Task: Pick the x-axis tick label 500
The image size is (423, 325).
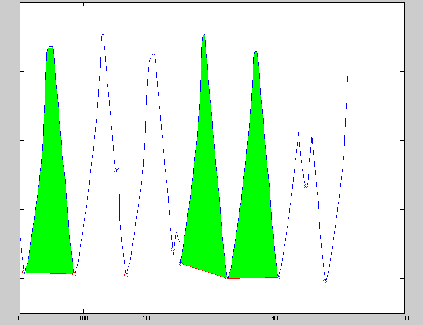Action: (340, 319)
